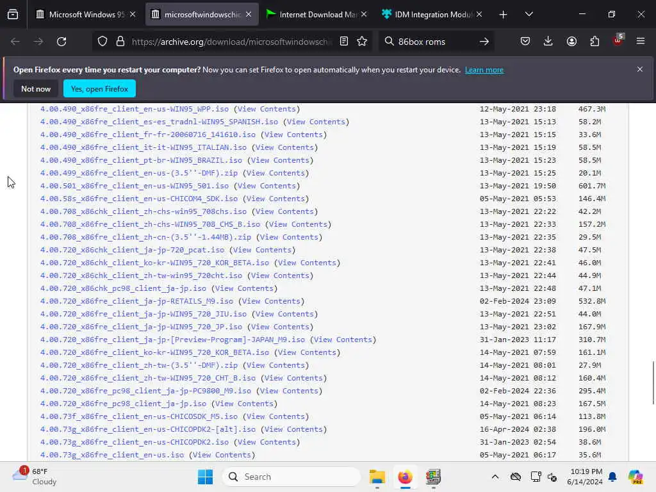The image size is (656, 492).
Task: Open uBlock extension icon with badge
Action: click(618, 40)
